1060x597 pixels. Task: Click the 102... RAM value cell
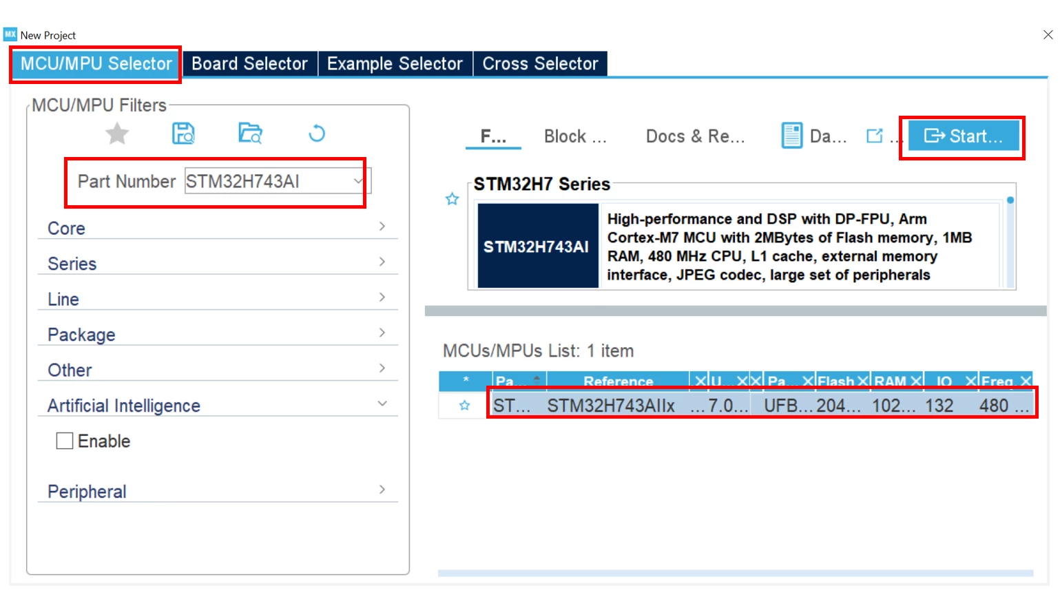(x=894, y=406)
